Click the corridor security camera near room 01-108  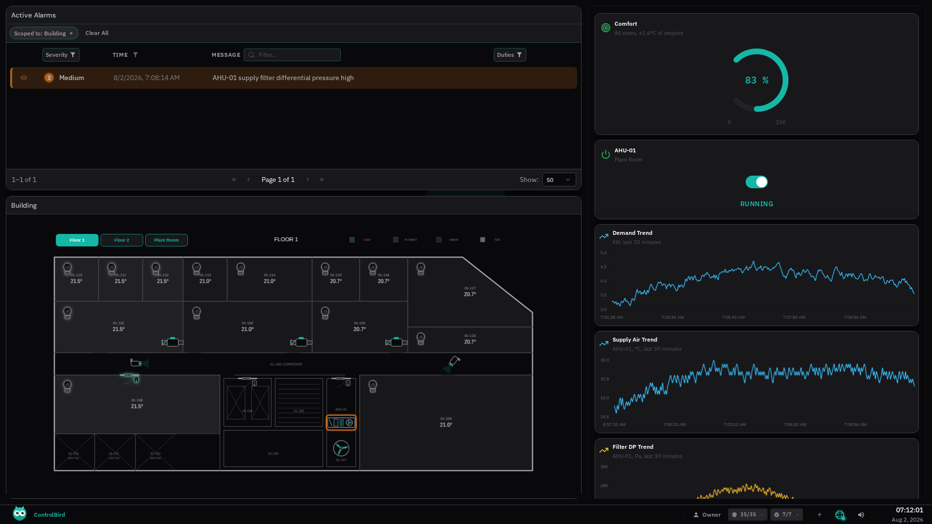click(139, 363)
